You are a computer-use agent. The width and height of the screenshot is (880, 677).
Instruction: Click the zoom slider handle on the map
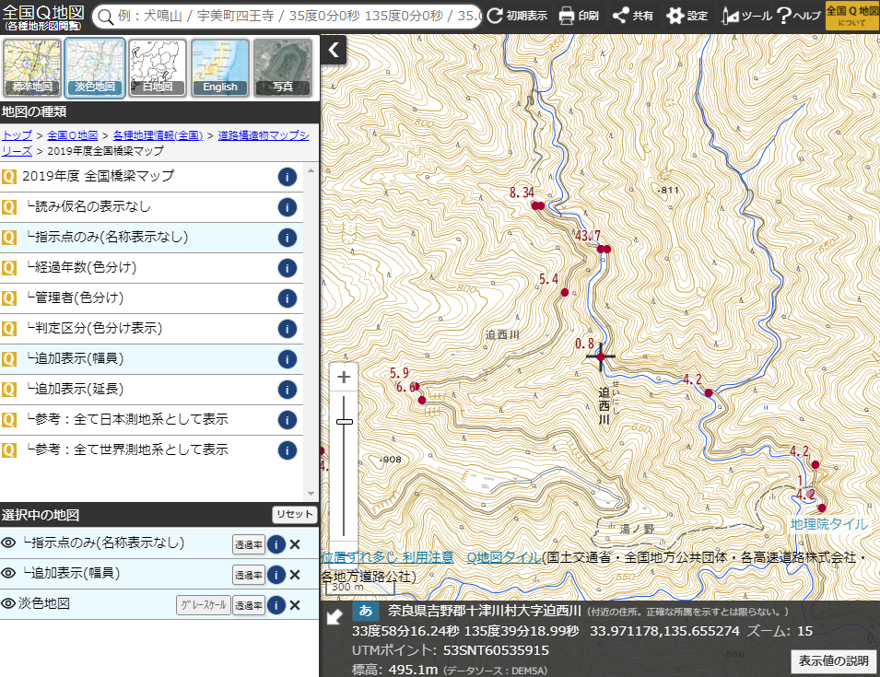coord(345,424)
